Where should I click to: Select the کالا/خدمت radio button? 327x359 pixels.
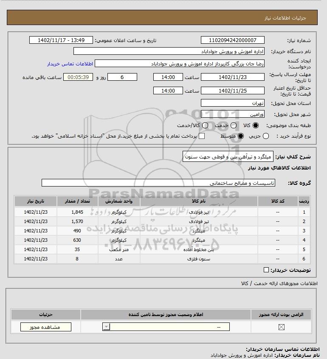coord(205,125)
